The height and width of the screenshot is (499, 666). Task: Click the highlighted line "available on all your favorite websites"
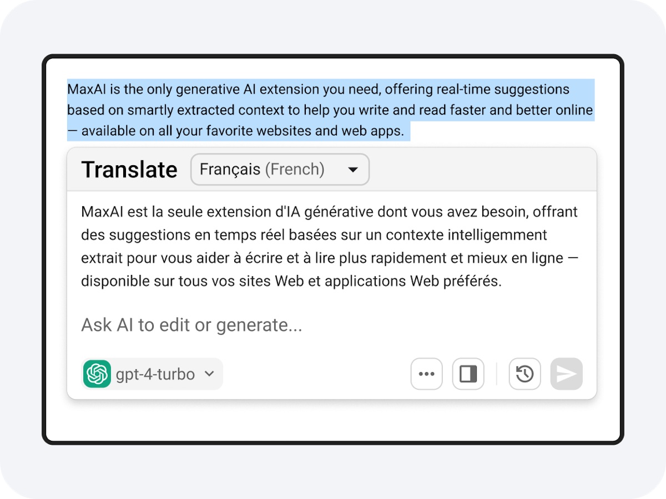[x=242, y=131]
